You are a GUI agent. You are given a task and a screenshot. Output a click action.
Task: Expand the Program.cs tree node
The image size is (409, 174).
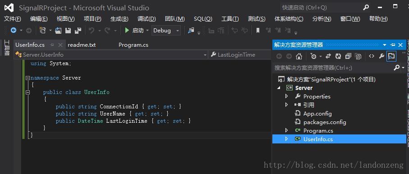tap(287, 130)
